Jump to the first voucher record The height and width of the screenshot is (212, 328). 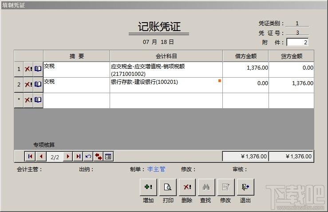click(x=30, y=157)
